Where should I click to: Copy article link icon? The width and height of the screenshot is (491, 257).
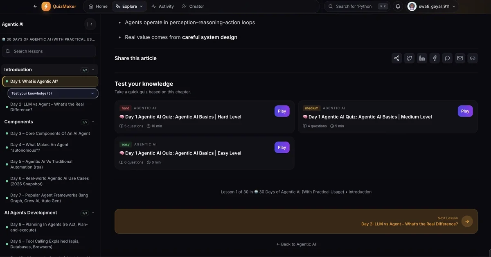pyautogui.click(x=473, y=58)
